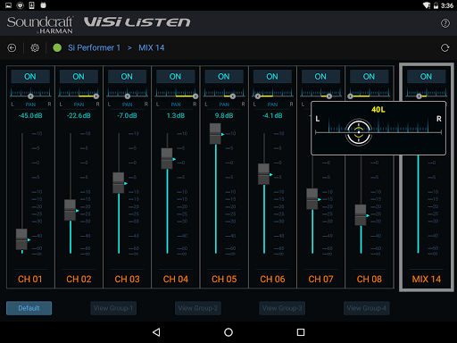
Task: Click the Default view button
Action: tap(29, 308)
